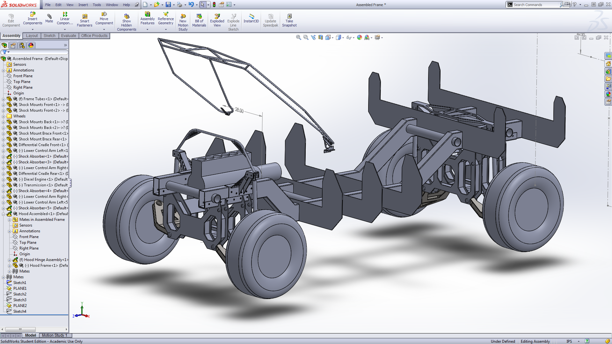Click Edit Appearance color ball
The height and width of the screenshot is (344, 612).
click(360, 37)
